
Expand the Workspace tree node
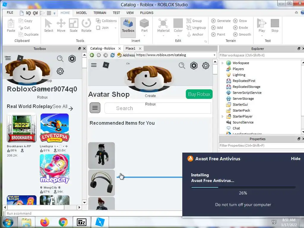pyautogui.click(x=223, y=63)
